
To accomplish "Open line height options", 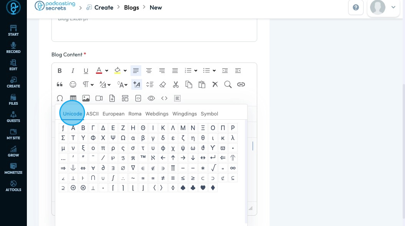I will tap(150, 84).
